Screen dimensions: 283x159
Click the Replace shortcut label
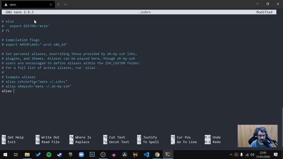coord(82,142)
